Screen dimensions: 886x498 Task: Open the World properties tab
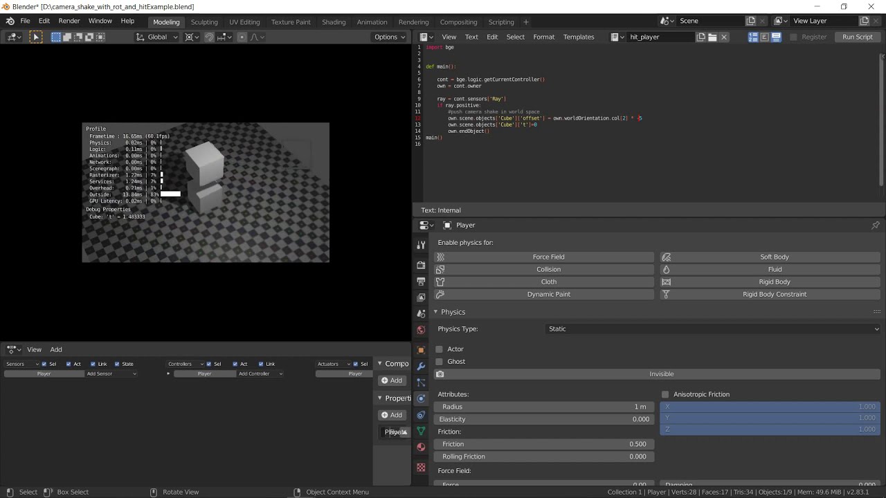click(x=421, y=329)
